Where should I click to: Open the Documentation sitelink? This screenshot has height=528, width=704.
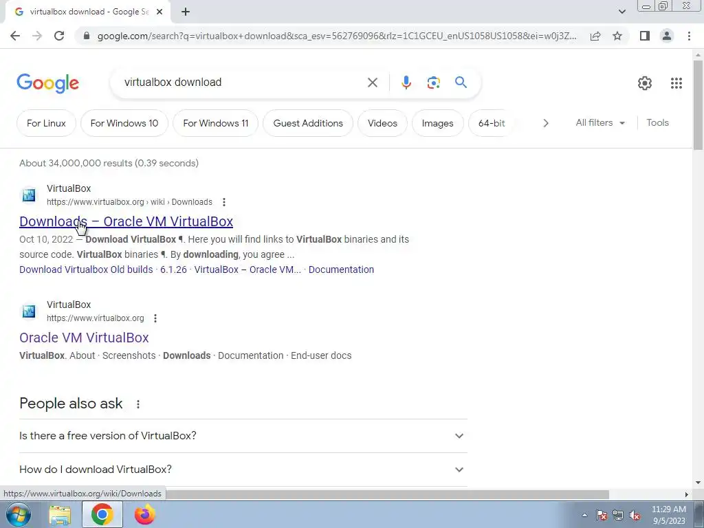(341, 269)
